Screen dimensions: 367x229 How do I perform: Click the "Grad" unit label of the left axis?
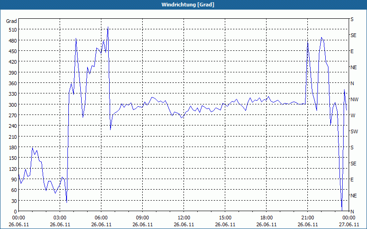point(11,21)
